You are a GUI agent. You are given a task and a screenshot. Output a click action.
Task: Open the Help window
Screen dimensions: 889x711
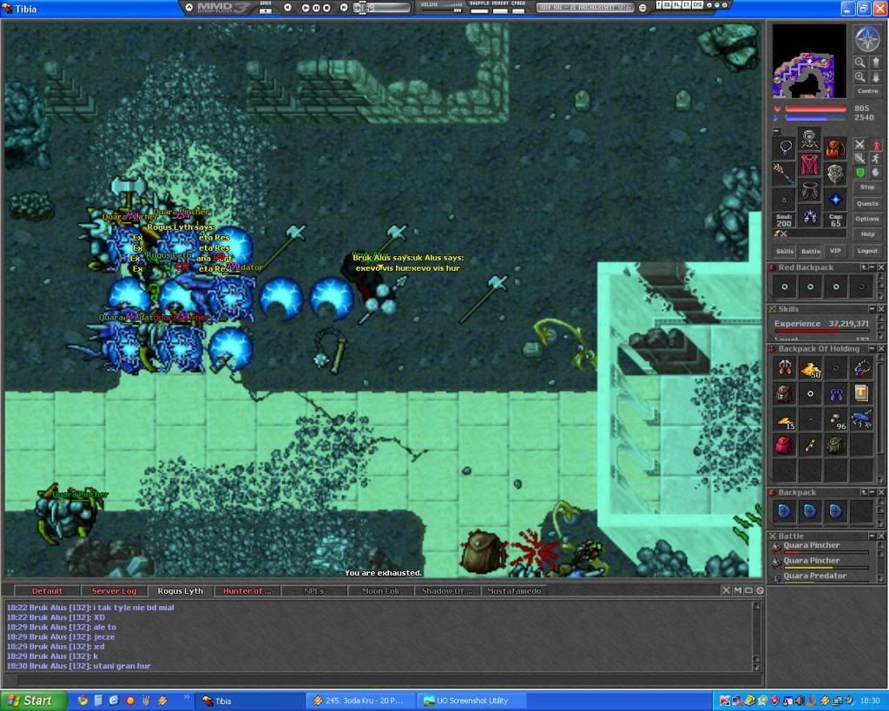pos(867,234)
